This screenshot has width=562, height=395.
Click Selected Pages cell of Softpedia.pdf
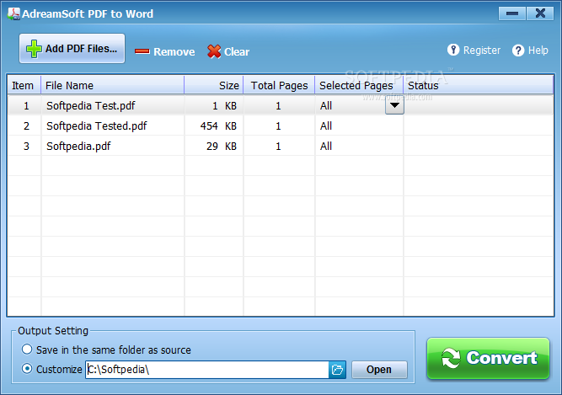tap(358, 147)
